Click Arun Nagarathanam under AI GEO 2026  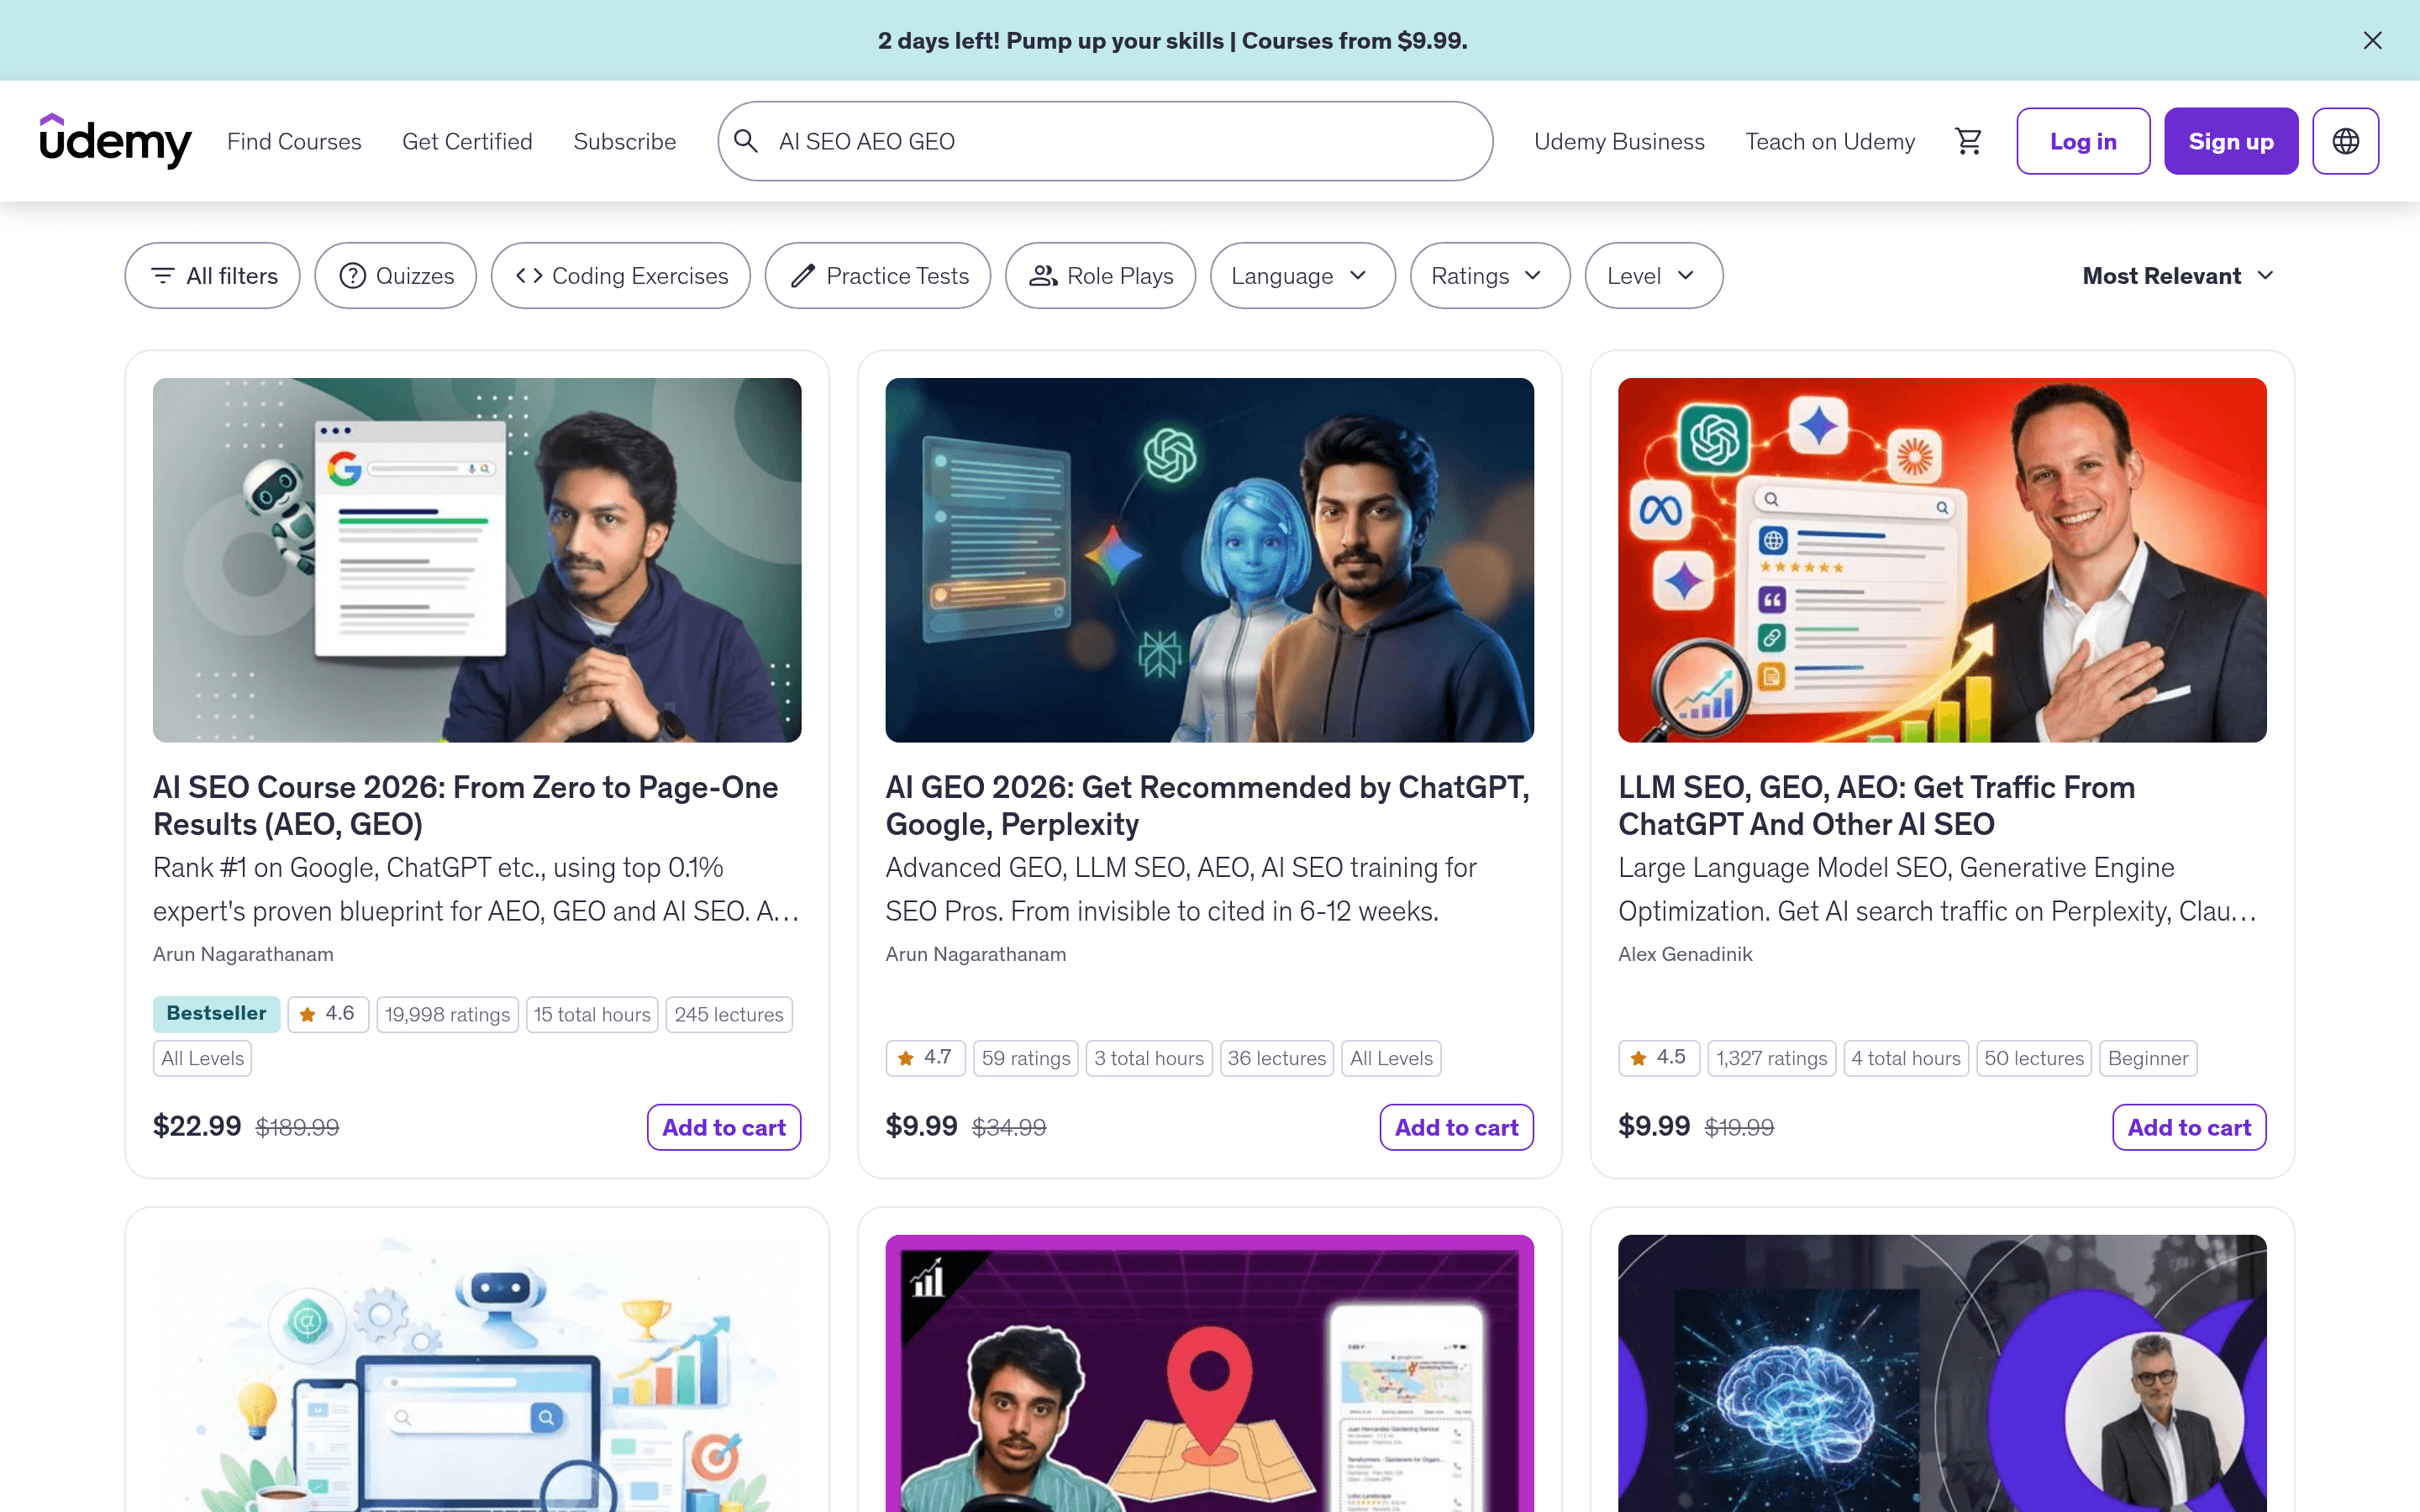[x=976, y=954]
